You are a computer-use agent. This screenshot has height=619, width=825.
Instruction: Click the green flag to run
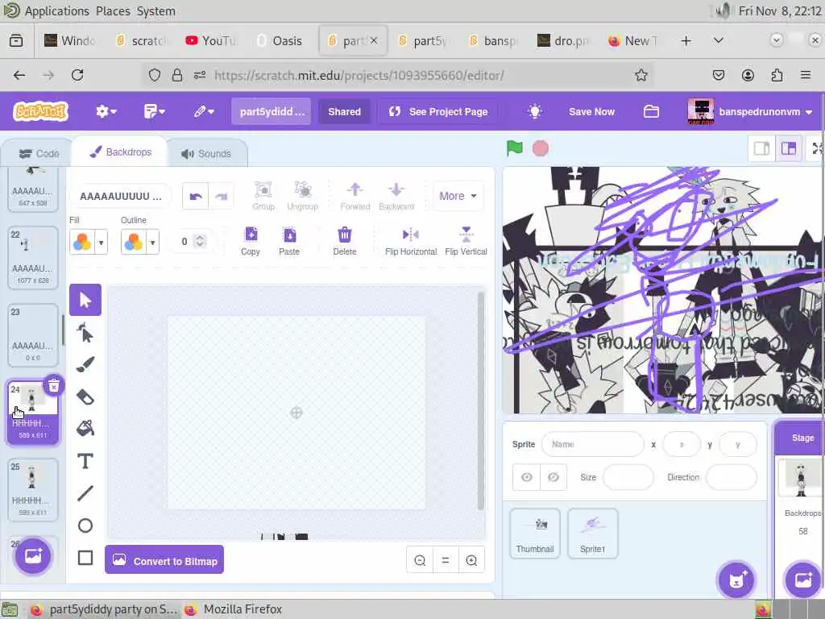click(x=514, y=148)
